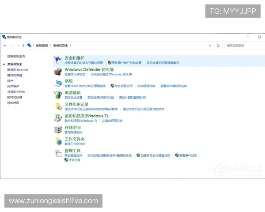Click the Backup and Restore (Windows 7) icon
This screenshot has width=265, height=212.
pos(58,117)
